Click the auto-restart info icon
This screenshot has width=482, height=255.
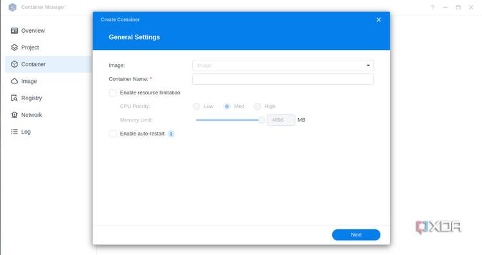[x=171, y=134]
